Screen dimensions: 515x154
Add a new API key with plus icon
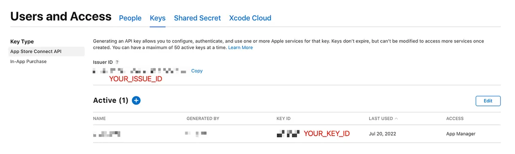136,101
